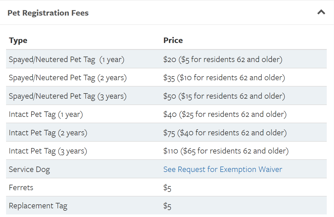334x217 pixels.
Task: Click the Replacement Tag row label
Action: (x=38, y=206)
